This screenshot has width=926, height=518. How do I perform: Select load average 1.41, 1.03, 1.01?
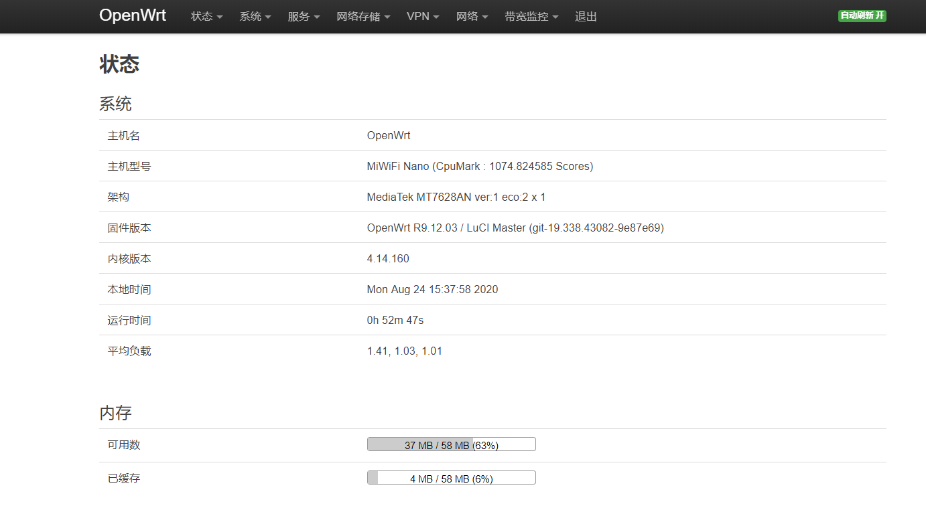[x=405, y=351]
